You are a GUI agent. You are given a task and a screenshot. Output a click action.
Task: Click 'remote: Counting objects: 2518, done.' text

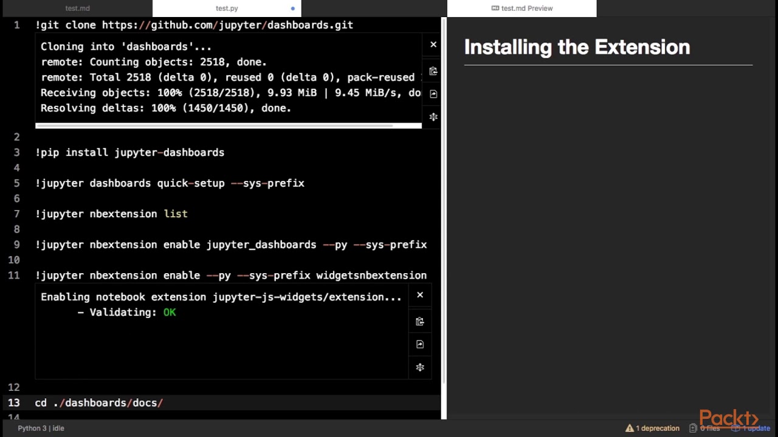tap(154, 62)
